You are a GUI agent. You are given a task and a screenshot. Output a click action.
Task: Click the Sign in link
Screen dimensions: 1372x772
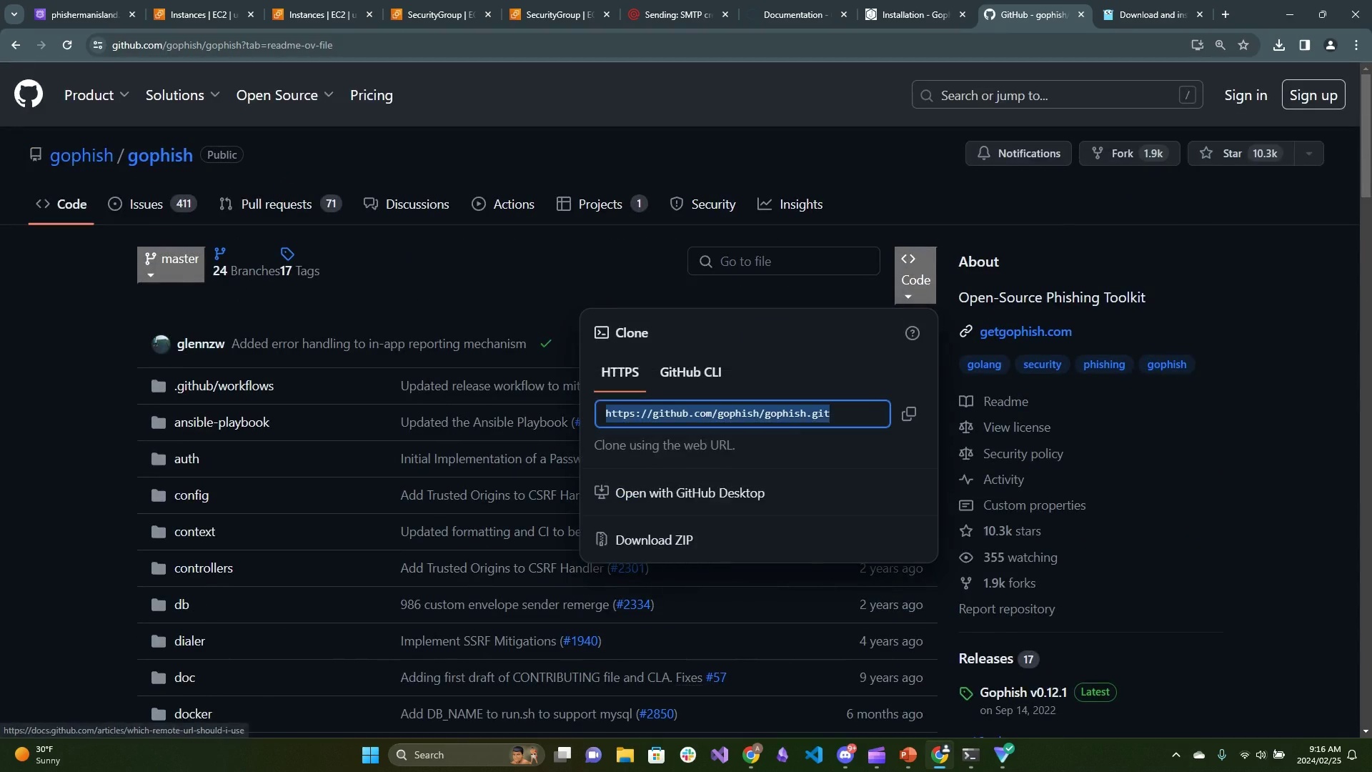[x=1246, y=95]
